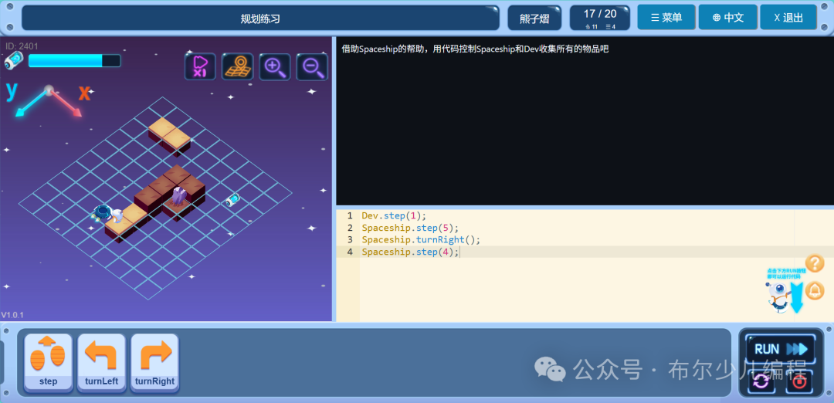Click the cyan energy progress bar
The height and width of the screenshot is (403, 834).
coord(74,61)
